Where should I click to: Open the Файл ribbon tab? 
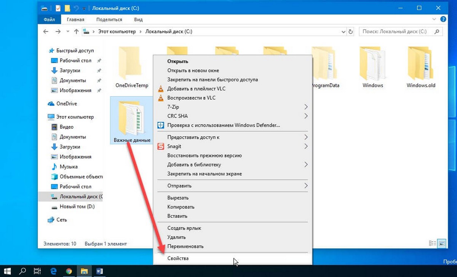coord(49,19)
